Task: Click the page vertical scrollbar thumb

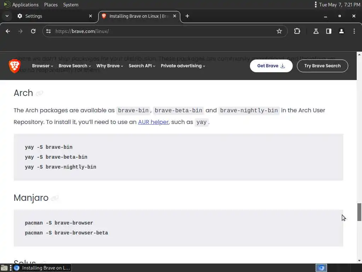Action: point(359,212)
